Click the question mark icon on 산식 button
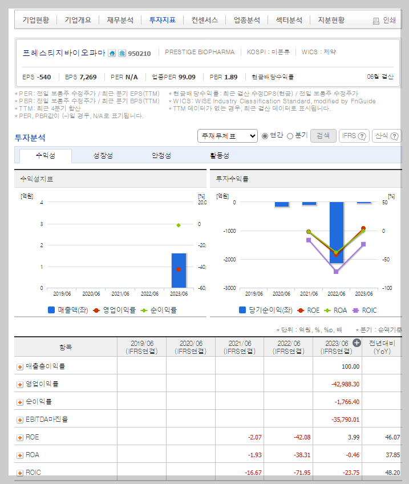This screenshot has height=484, width=409. tap(395, 136)
